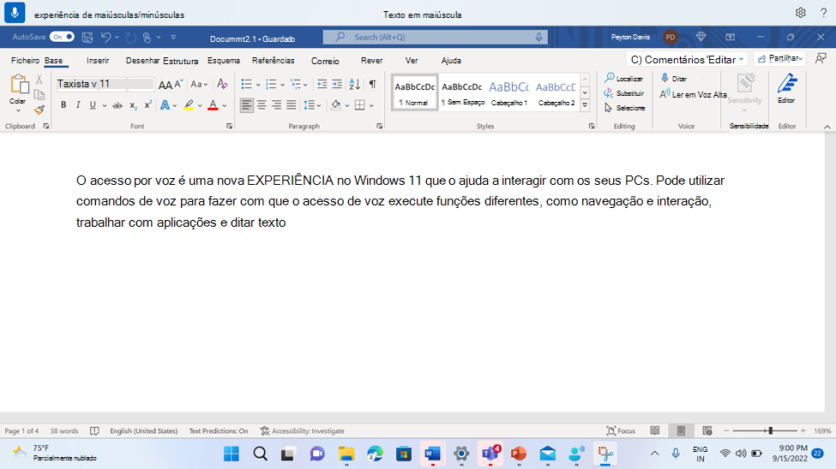Open the Ajuda tab
836x469 pixels.
pyautogui.click(x=451, y=61)
